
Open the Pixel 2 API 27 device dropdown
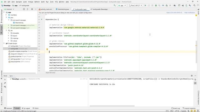pyautogui.click(x=135, y=6)
